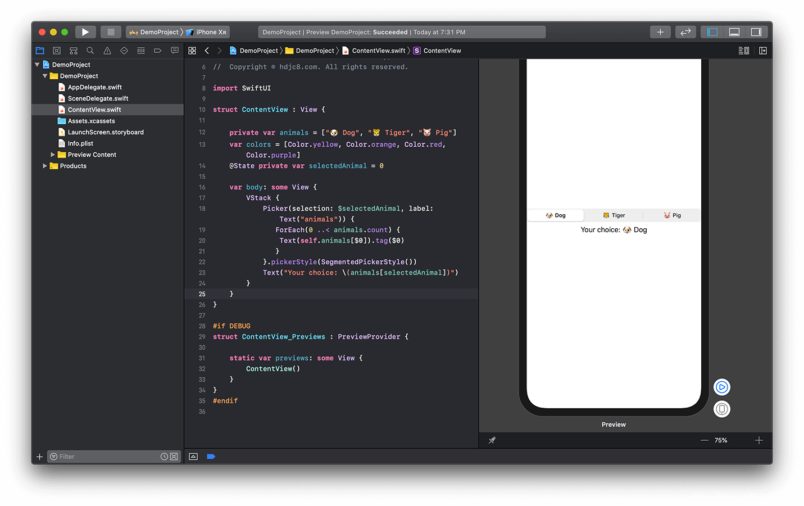Screen dimensions: 804x506
Task: Show the Debug area panel
Action: click(734, 32)
